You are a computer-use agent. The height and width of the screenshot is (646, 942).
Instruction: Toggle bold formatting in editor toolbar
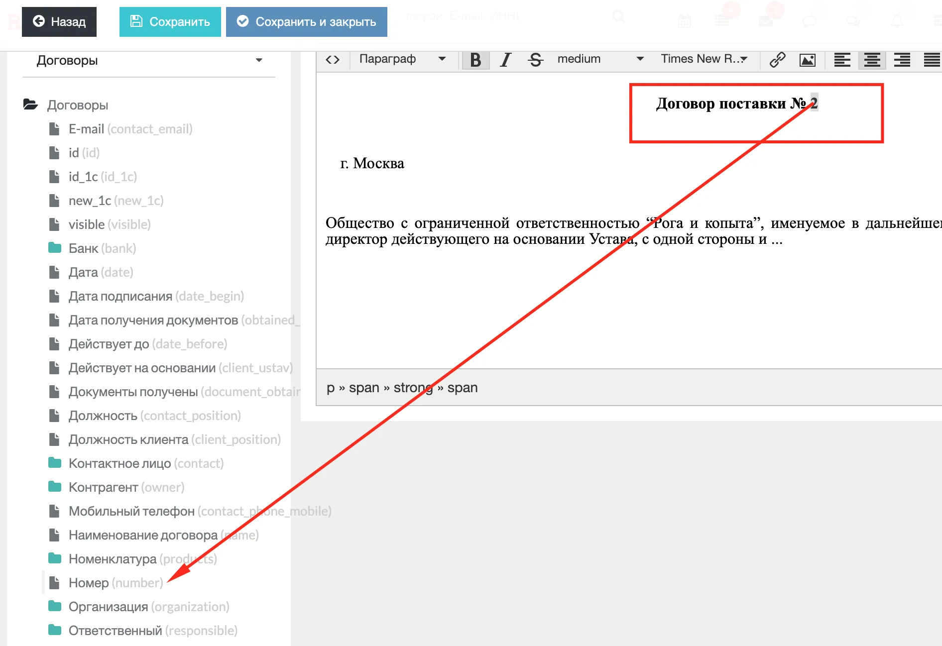coord(475,60)
